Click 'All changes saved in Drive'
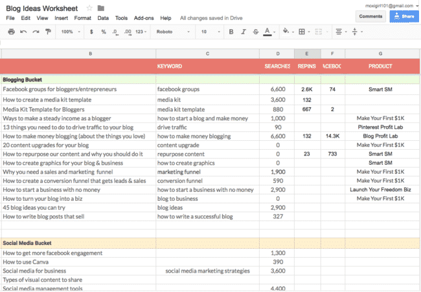The width and height of the screenshot is (421, 292). coord(211,18)
